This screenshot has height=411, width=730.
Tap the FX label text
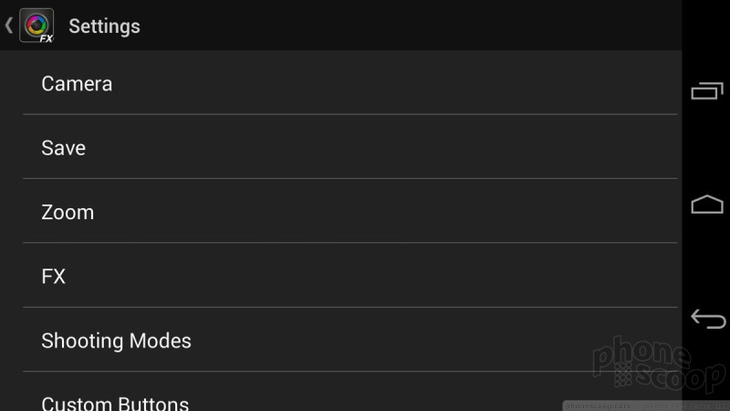[53, 277]
